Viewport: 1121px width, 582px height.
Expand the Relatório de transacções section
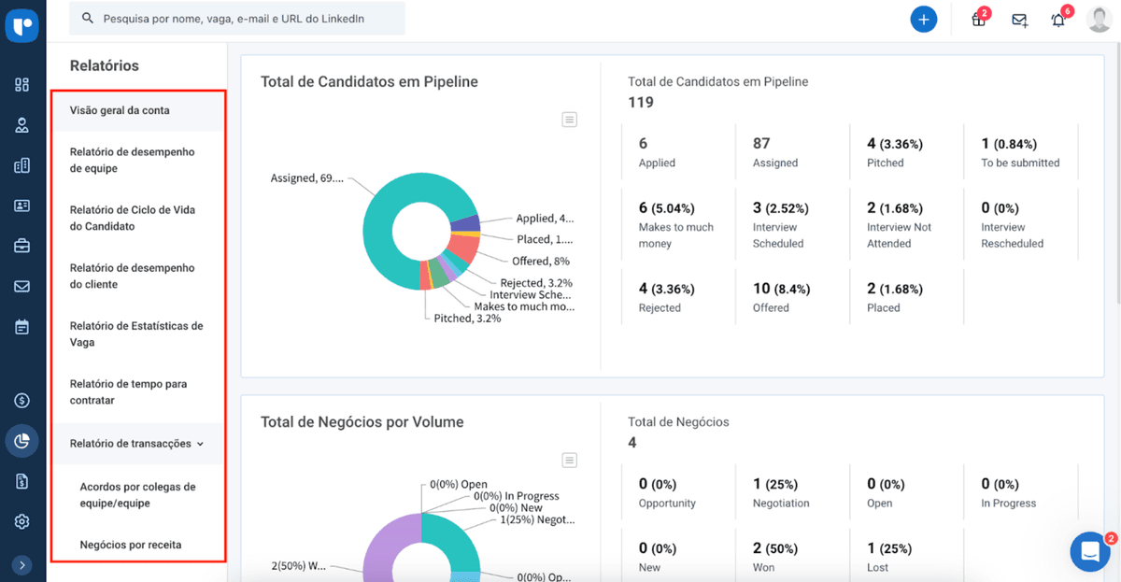pos(133,444)
